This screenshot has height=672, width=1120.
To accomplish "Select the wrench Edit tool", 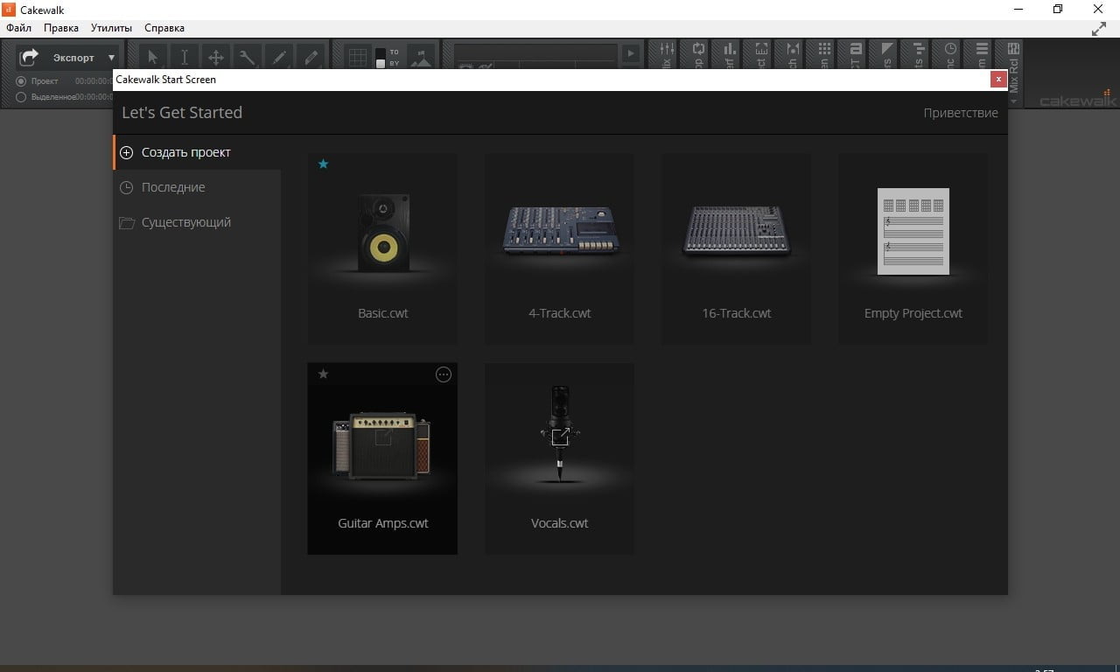I will click(248, 58).
